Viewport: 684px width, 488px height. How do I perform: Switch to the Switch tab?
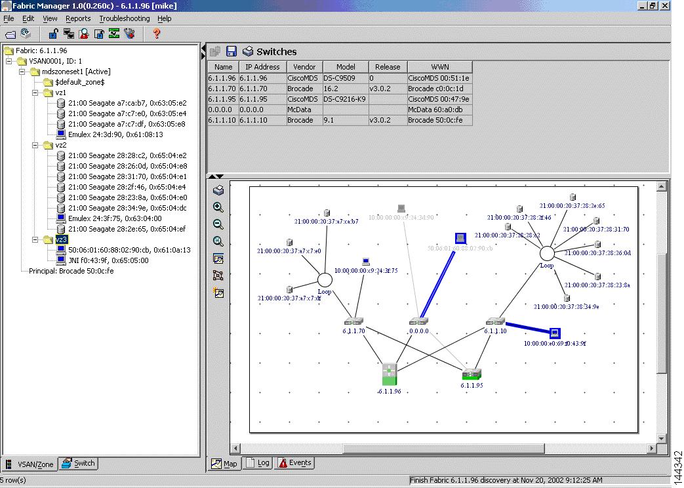[x=79, y=463]
